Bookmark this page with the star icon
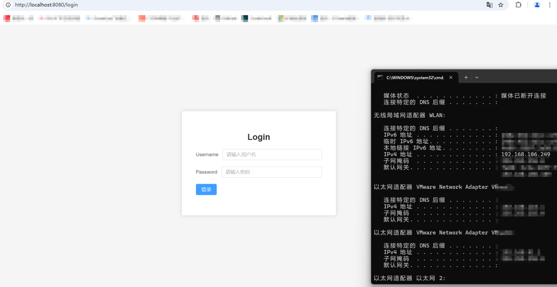557x287 pixels. 501,5
